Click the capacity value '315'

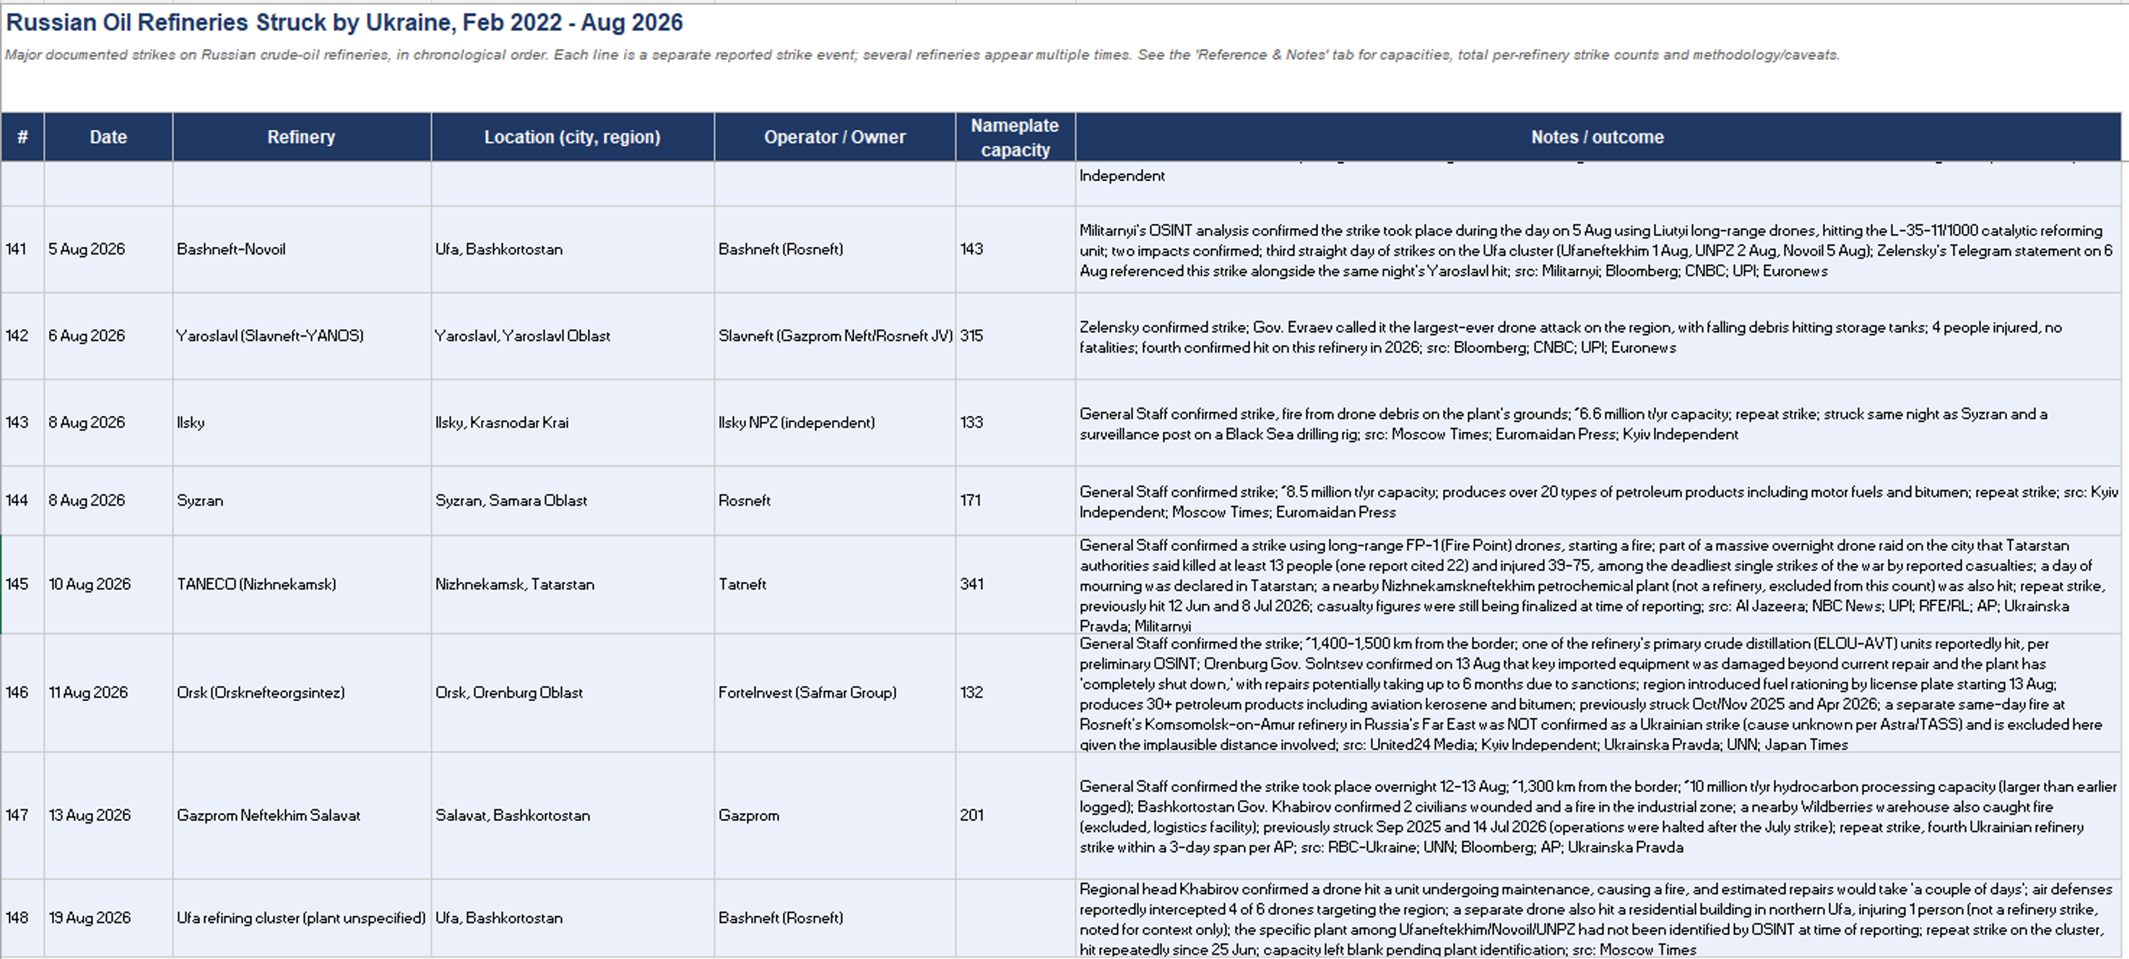click(x=1016, y=336)
